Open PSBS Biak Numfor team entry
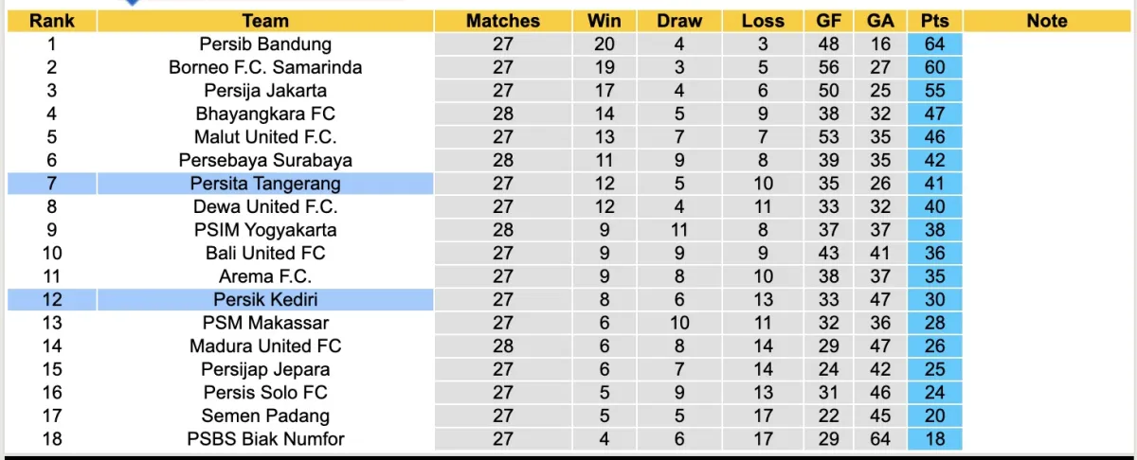Screen dimensions: 1137x460 265,439
